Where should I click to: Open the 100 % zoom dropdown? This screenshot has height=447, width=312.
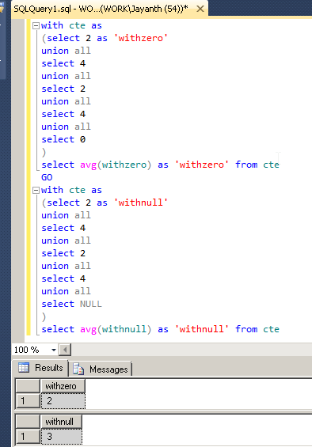tap(53, 350)
